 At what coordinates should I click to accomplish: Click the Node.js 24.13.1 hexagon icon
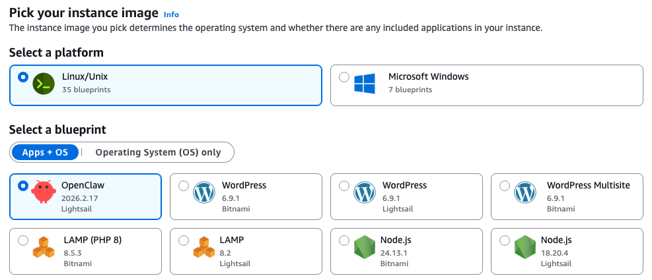(x=365, y=247)
